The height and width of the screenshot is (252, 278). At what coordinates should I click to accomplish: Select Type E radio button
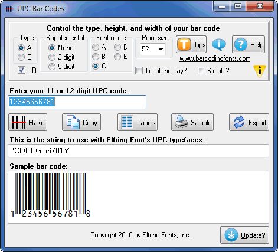[x=21, y=57]
